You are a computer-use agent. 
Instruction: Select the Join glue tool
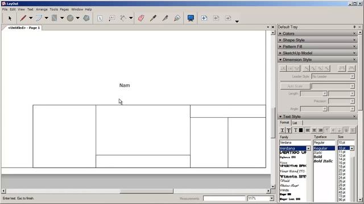177,18
